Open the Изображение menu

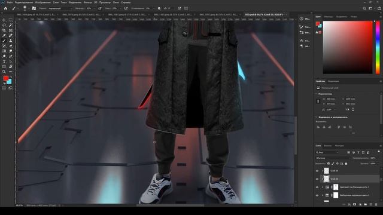click(43, 2)
